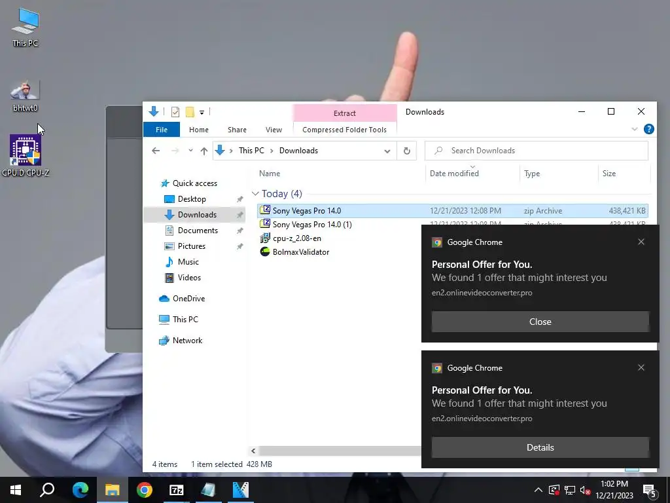The height and width of the screenshot is (503, 670).
Task: Collapse the Today (4) group
Action: 256,194
